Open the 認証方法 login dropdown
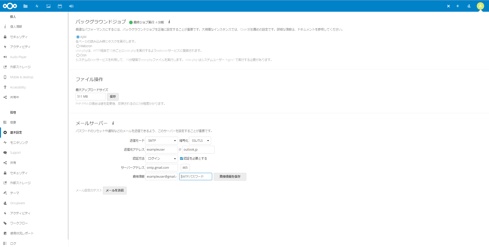The image size is (489, 247). click(161, 158)
